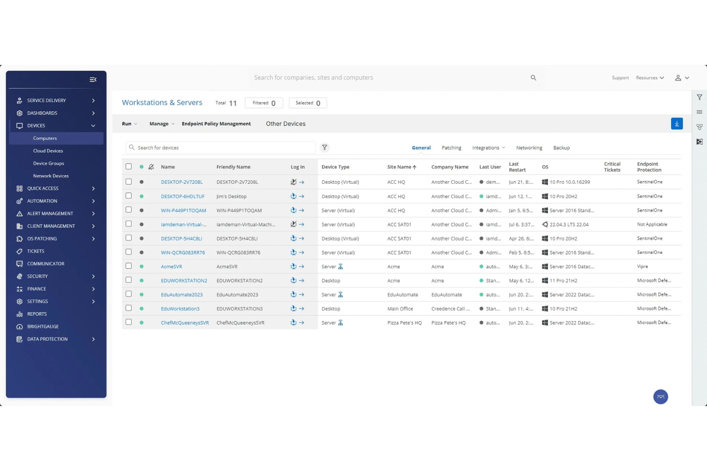This screenshot has width=707, height=471.
Task: Switch to the Patching tab
Action: click(451, 148)
